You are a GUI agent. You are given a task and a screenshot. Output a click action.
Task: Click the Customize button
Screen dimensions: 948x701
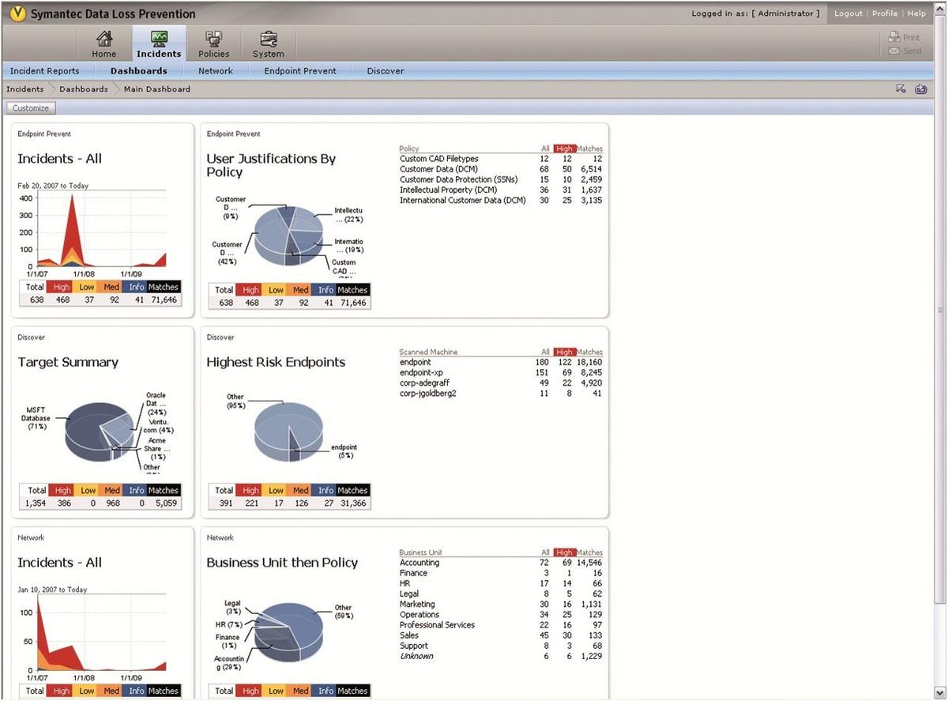[31, 108]
